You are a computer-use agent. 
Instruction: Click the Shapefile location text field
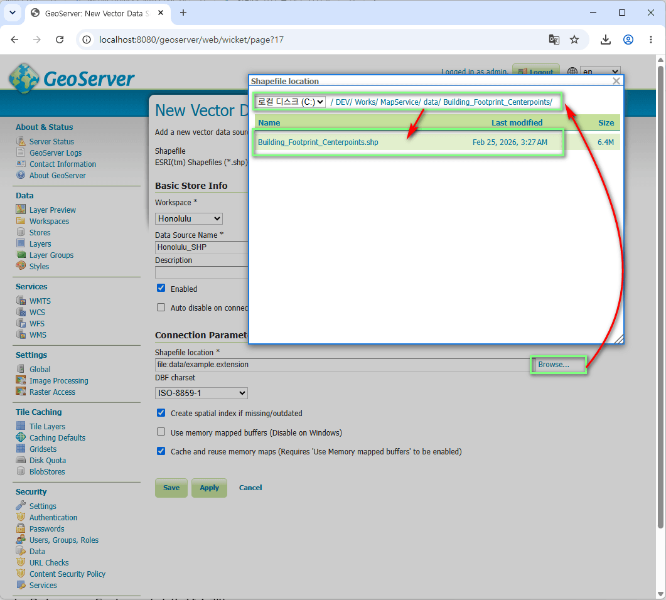click(x=342, y=365)
